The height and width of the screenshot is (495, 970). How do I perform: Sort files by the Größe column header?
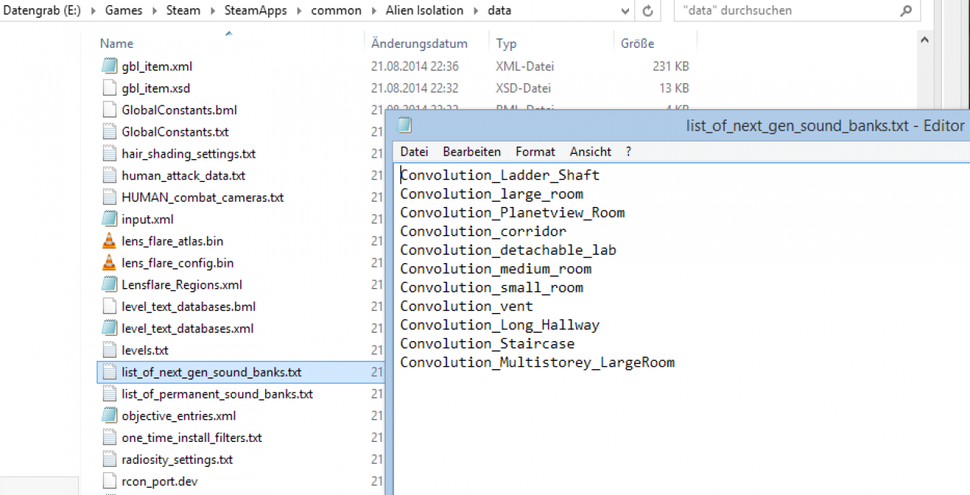coord(637,44)
